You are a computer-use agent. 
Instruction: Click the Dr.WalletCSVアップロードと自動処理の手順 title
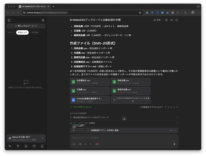(95, 20)
